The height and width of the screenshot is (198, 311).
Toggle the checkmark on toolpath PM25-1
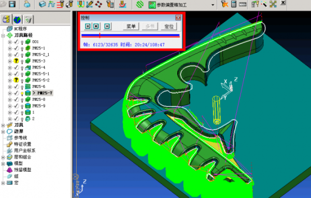(x=17, y=48)
